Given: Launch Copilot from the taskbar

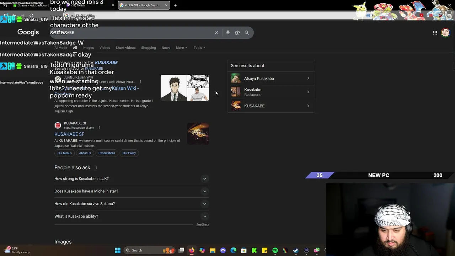Looking at the screenshot, I should [202, 250].
